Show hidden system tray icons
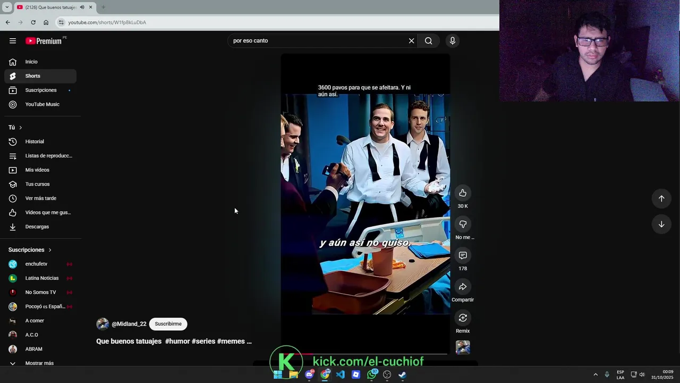 click(x=596, y=374)
